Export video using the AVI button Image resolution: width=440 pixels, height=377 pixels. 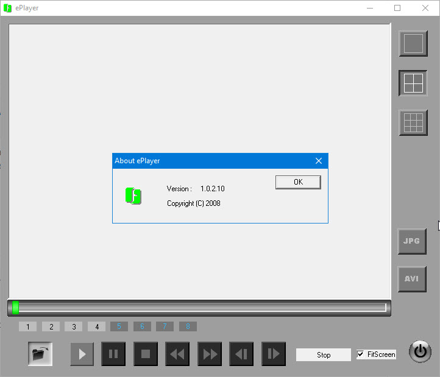tap(412, 279)
